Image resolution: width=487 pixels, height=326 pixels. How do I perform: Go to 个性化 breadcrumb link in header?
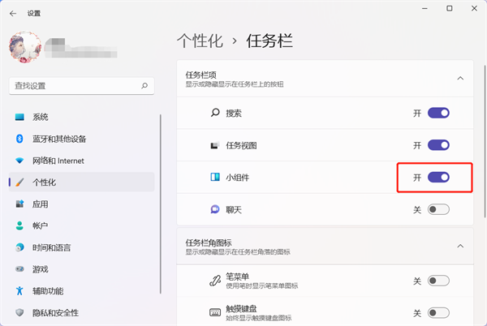tap(197, 40)
